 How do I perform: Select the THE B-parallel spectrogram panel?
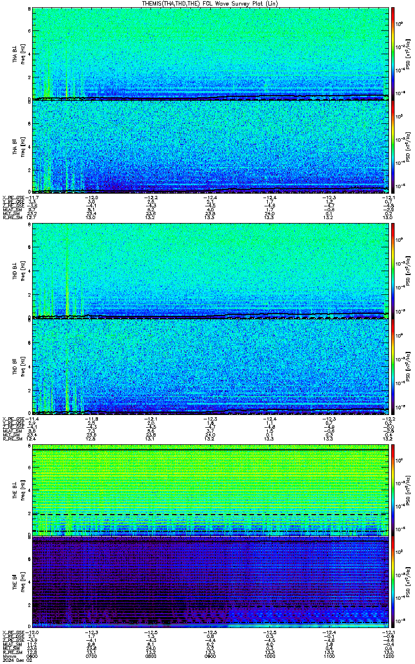210,583
